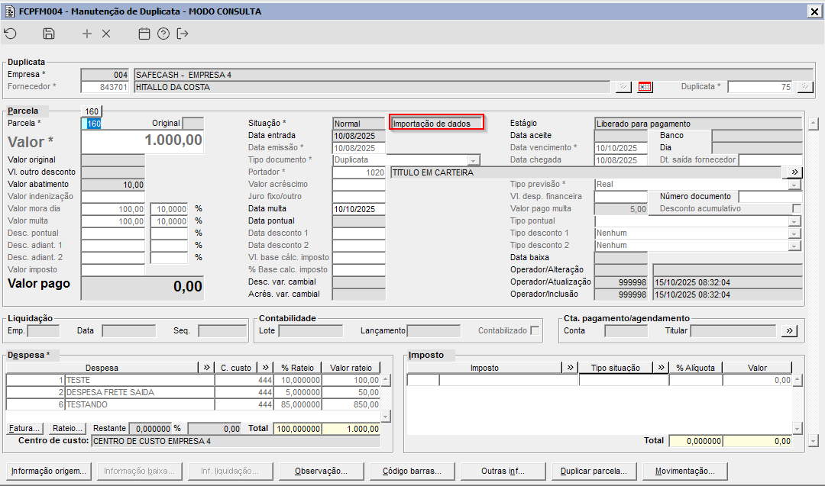Viewport: 825px width, 486px height.
Task: Click the >> button after Tipo situação header
Action: coord(662,367)
